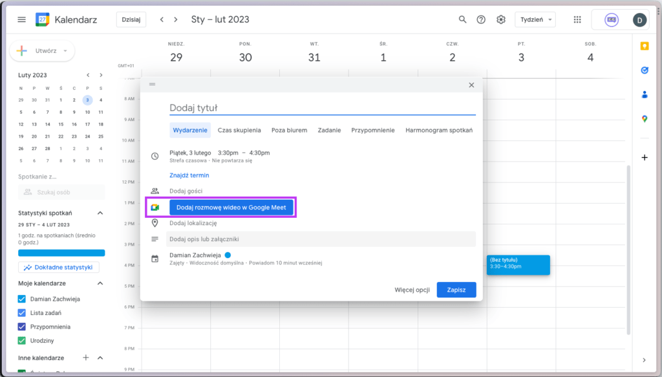Screen dimensions: 662x377
Task: Toggle the Urodziny calendar checkbox
Action: 22,340
